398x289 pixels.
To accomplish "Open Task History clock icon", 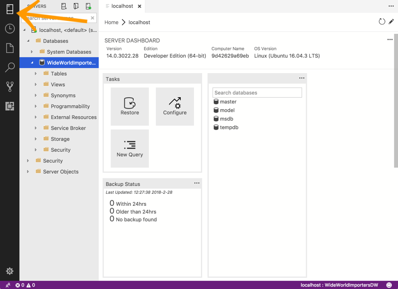I will (10, 28).
